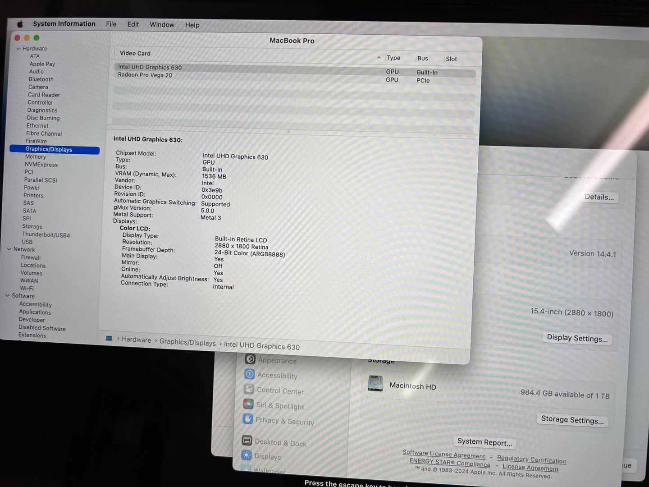Open the System Information menu
Viewport: 649px width, 487px height.
point(64,24)
